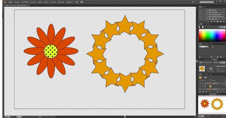The height and width of the screenshot is (118, 226).
Task: Expand the 교차 영역(선택) action row
Action: tap(207, 13)
